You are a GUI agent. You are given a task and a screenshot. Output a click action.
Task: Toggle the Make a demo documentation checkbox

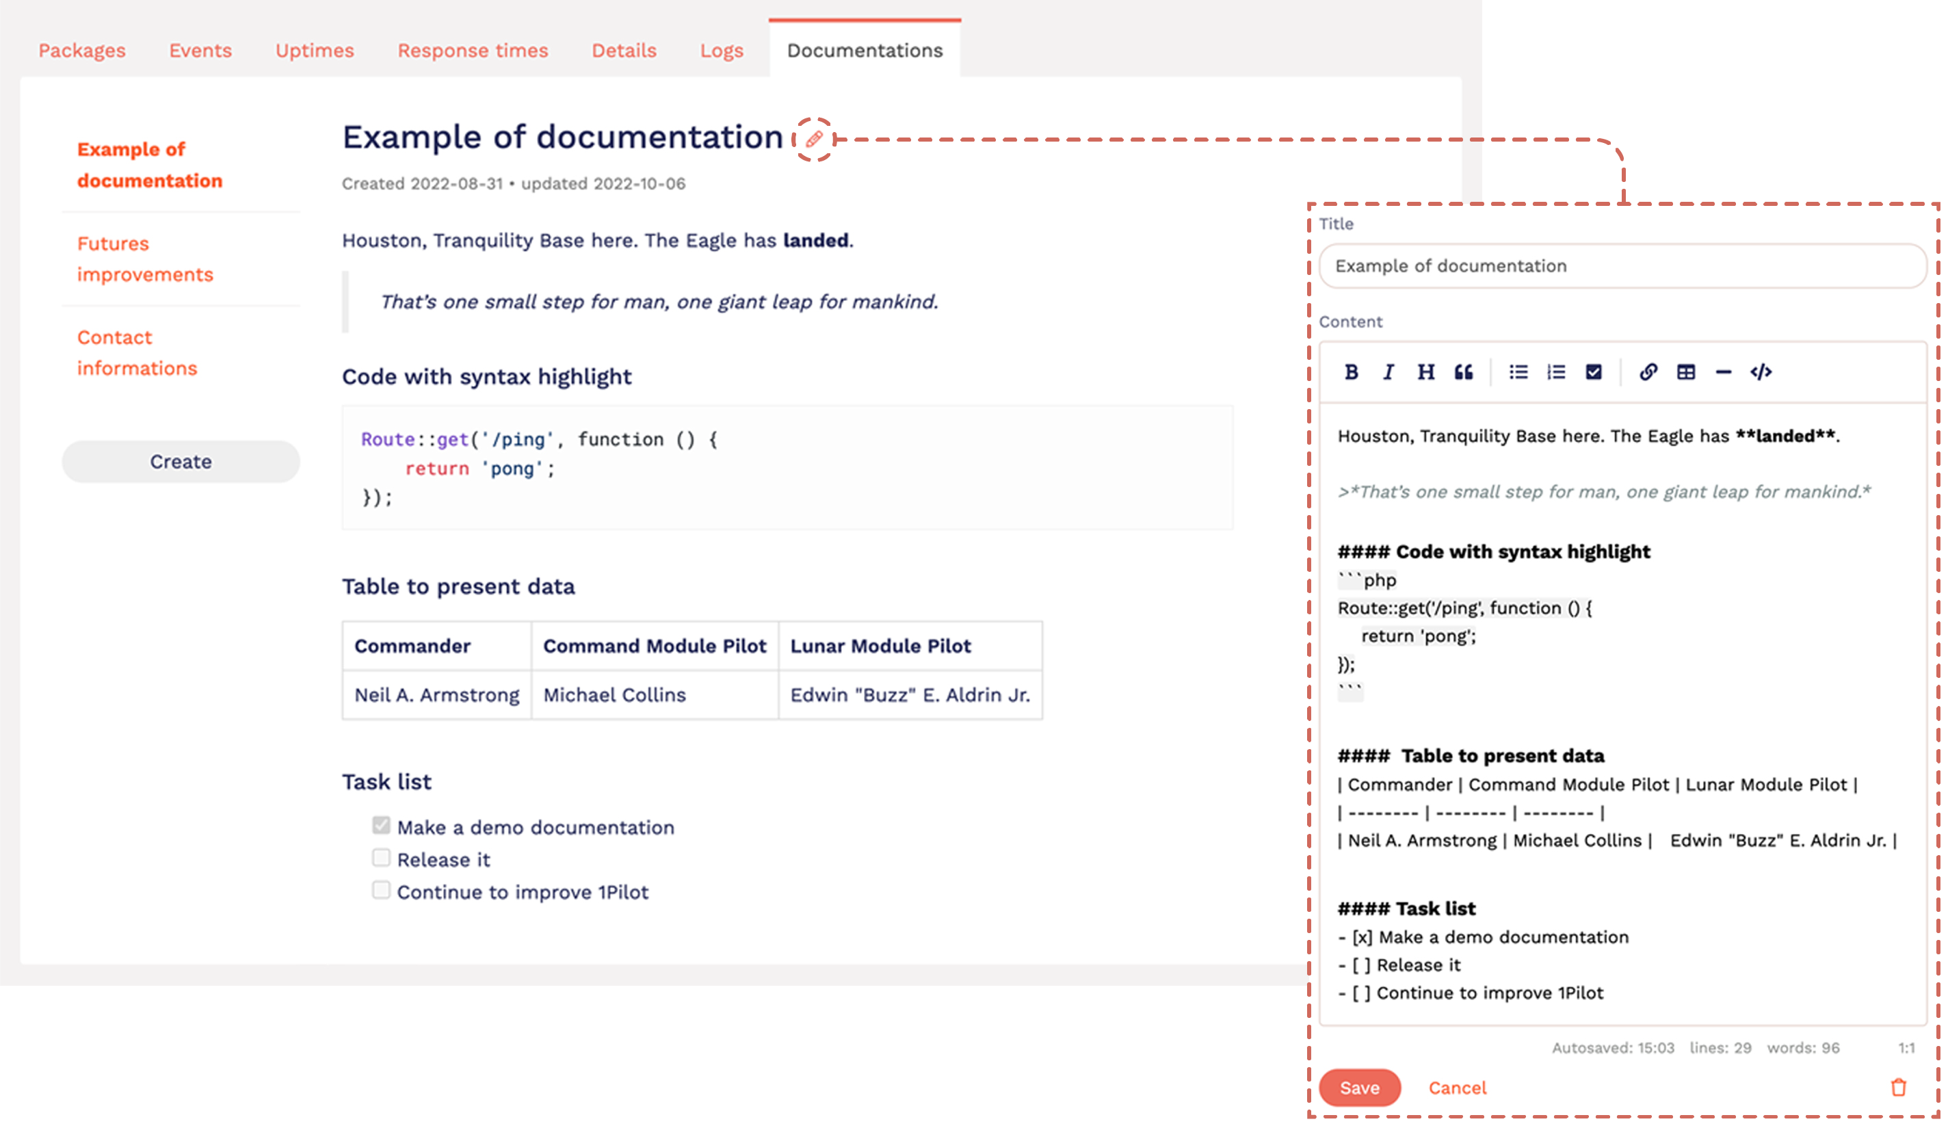point(380,824)
